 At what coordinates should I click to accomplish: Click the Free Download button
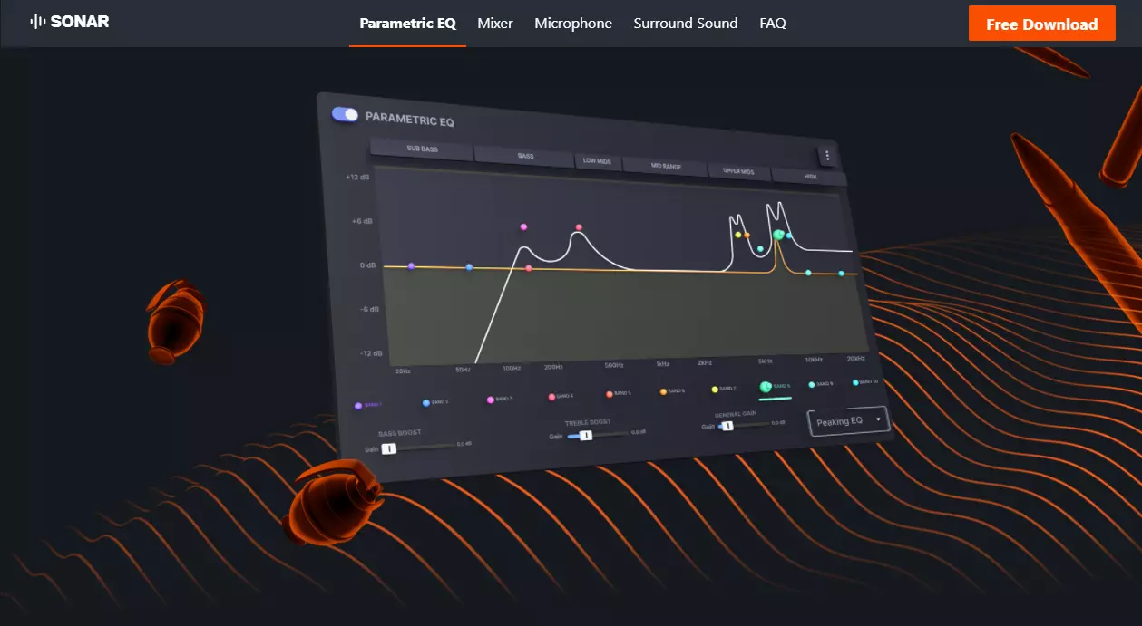[1041, 24]
